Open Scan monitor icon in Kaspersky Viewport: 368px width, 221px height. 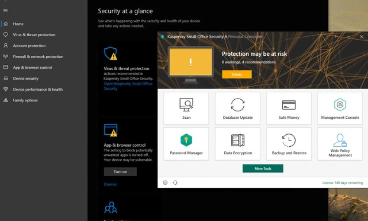click(186, 104)
